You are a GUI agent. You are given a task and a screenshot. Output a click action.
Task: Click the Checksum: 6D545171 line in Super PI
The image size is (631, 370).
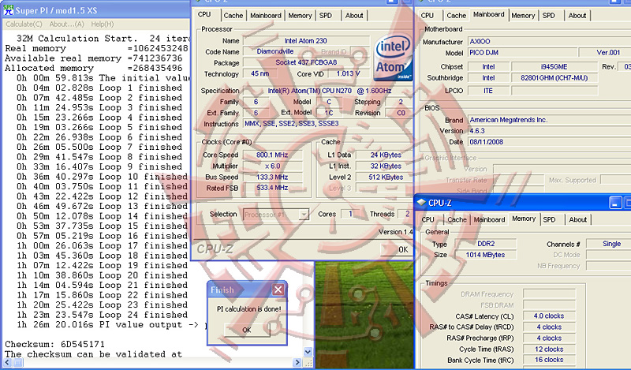point(54,344)
